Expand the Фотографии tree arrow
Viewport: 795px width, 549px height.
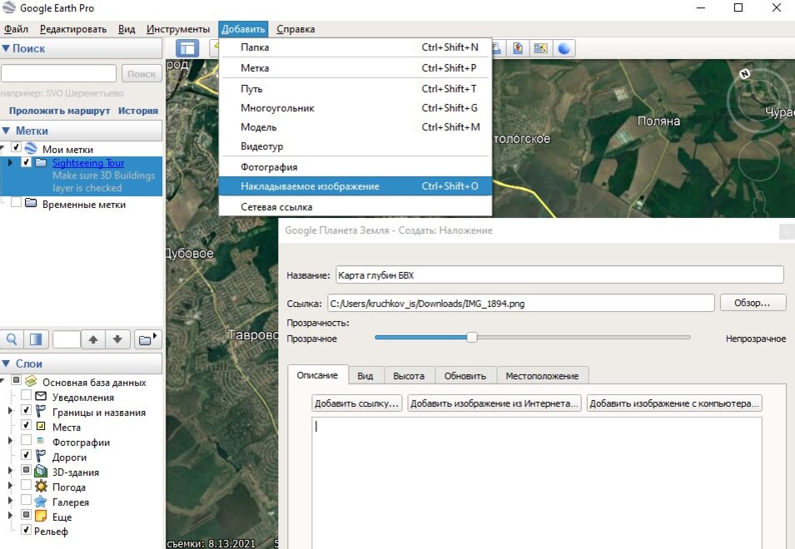(10, 440)
